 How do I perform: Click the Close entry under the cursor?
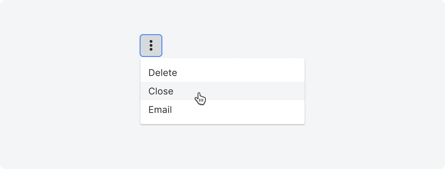click(222, 91)
